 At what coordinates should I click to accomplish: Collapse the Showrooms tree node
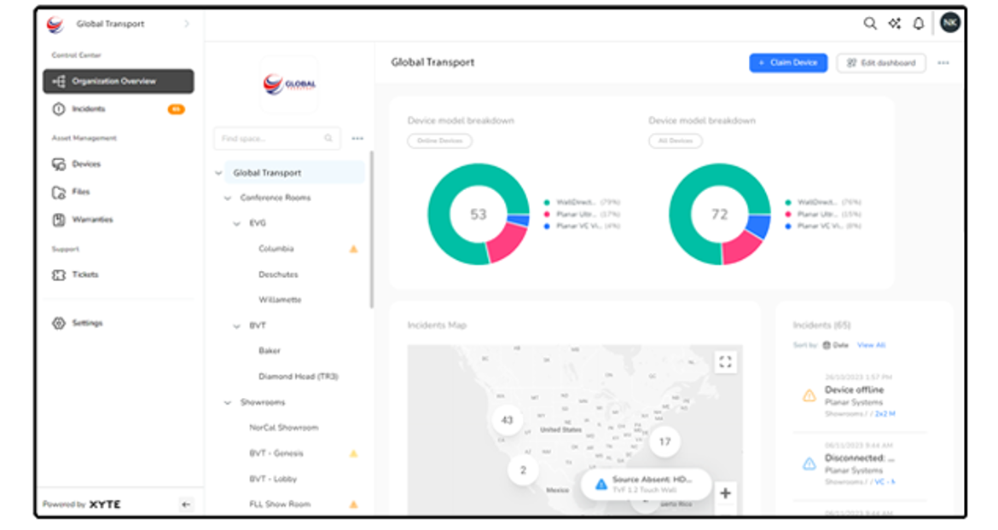pyautogui.click(x=228, y=402)
